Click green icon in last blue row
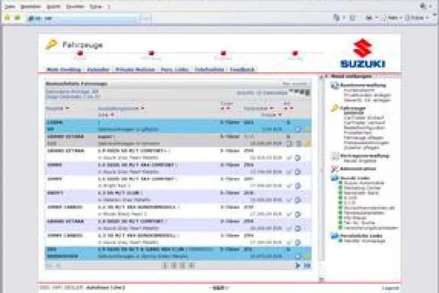Image resolution: width=439 pixels, height=293 pixels. [x=307, y=256]
